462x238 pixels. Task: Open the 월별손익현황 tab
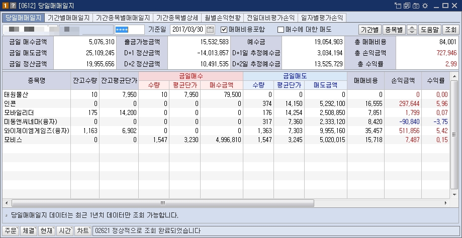(221, 18)
